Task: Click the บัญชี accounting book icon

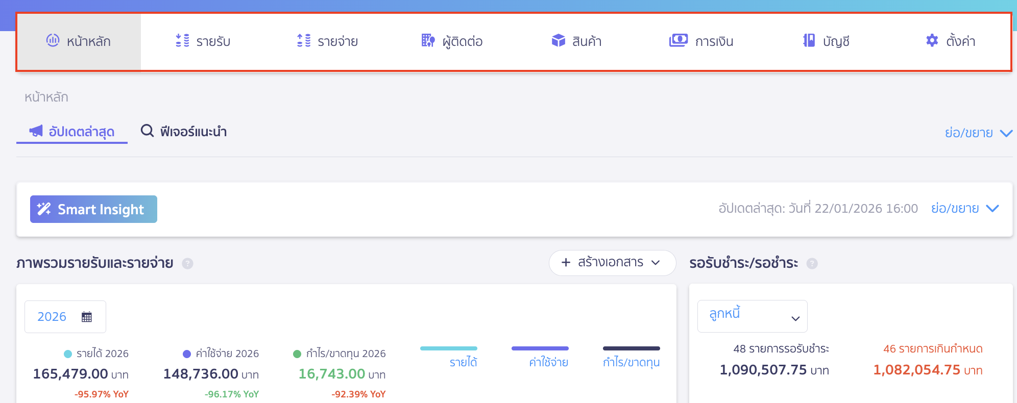Action: click(809, 40)
